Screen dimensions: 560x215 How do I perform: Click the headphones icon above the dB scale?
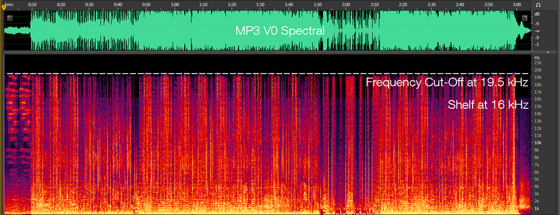coord(538,4)
